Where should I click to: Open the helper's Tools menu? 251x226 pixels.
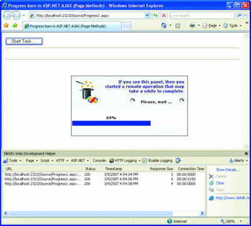pos(13,161)
